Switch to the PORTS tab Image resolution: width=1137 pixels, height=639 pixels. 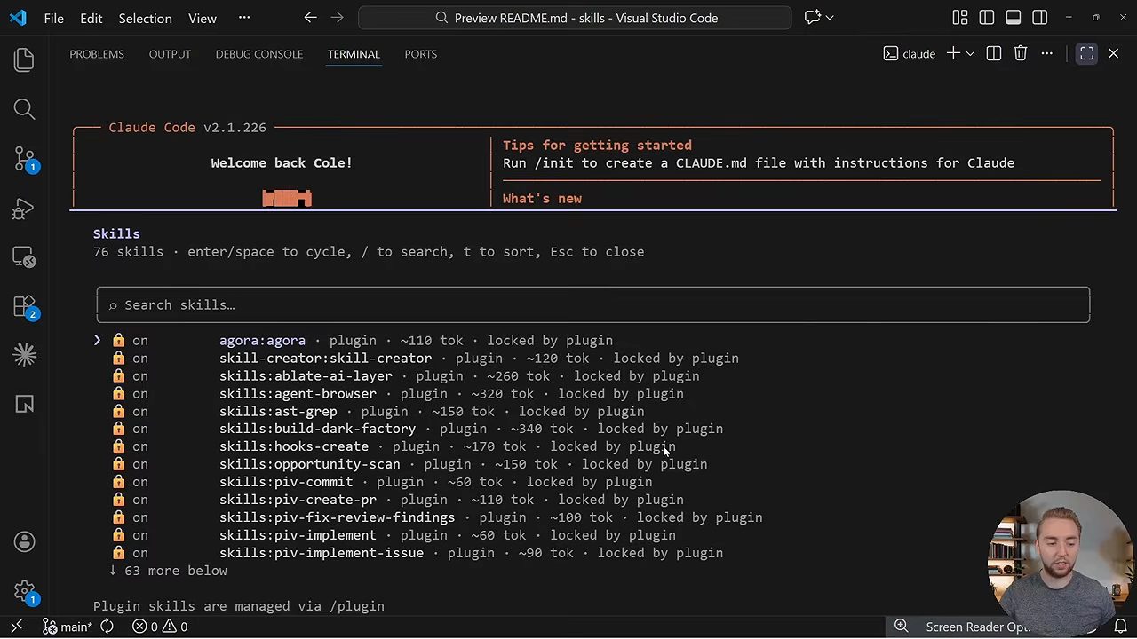420,54
